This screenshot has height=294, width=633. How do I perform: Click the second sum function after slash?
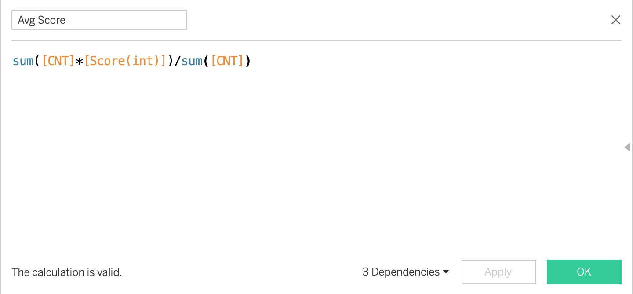[x=192, y=61]
